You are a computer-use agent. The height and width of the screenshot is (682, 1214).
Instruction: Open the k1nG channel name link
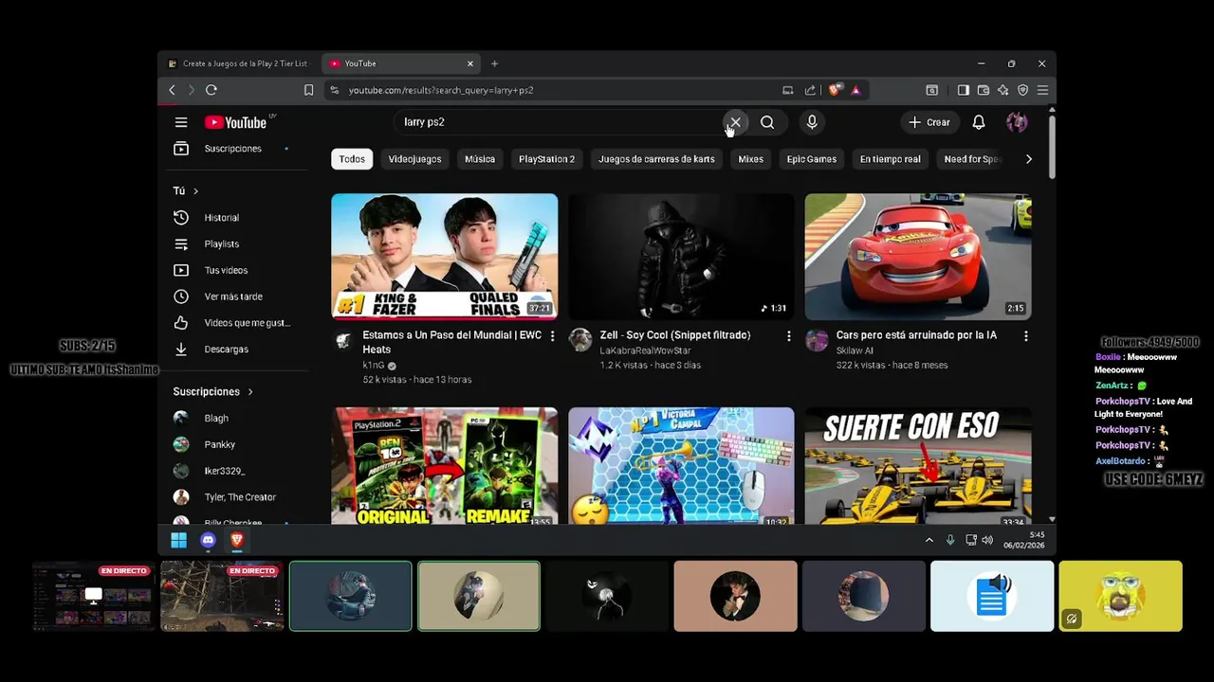coord(374,365)
